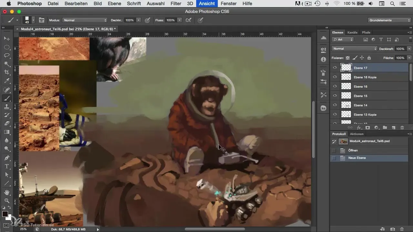The width and height of the screenshot is (413, 232).
Task: Click the zoom percentage field 25%
Action: click(24, 229)
